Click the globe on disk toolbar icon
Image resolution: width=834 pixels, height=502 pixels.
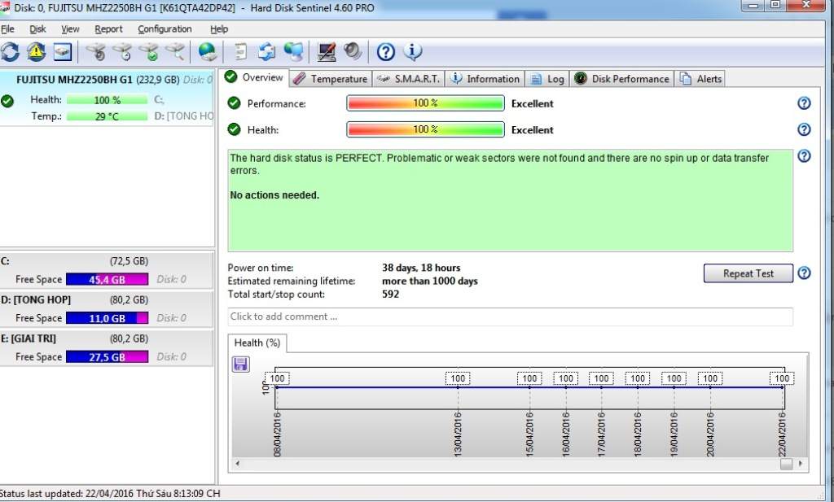pyautogui.click(x=207, y=51)
